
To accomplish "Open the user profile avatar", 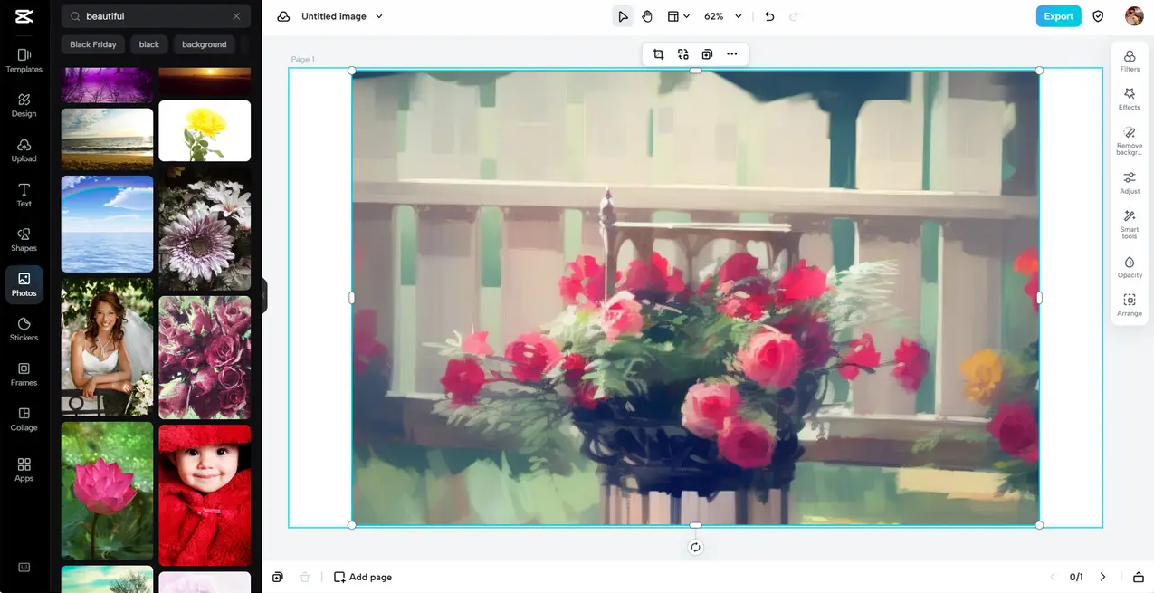I will pyautogui.click(x=1134, y=16).
